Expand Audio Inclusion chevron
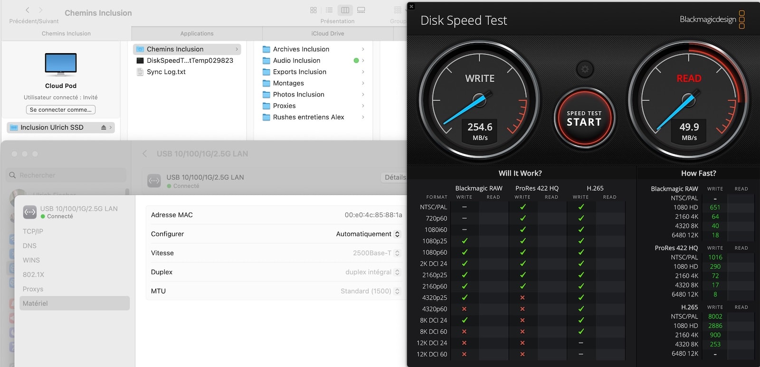 click(x=363, y=60)
